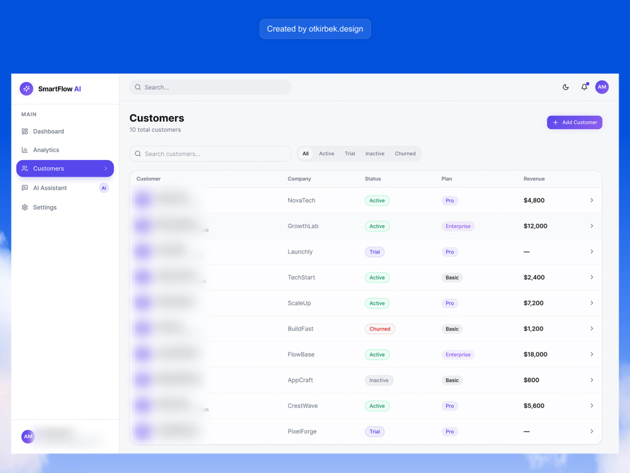Click the Revenue column header

point(534,179)
